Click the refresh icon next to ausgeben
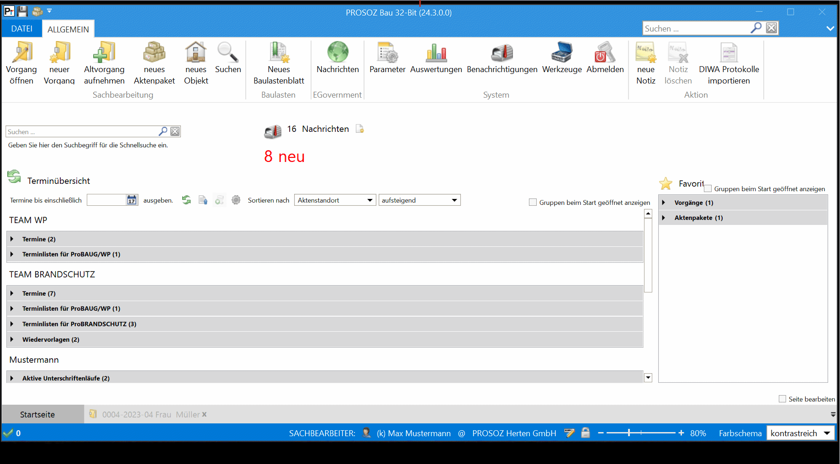The image size is (840, 464). pyautogui.click(x=186, y=200)
